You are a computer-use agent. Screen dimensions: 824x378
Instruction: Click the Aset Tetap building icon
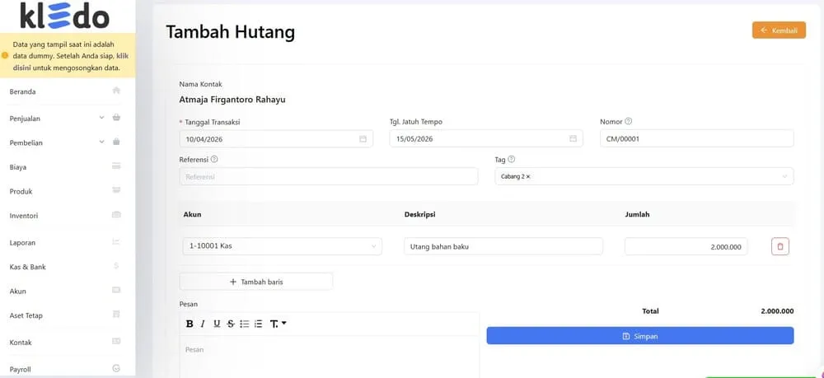pos(117,315)
